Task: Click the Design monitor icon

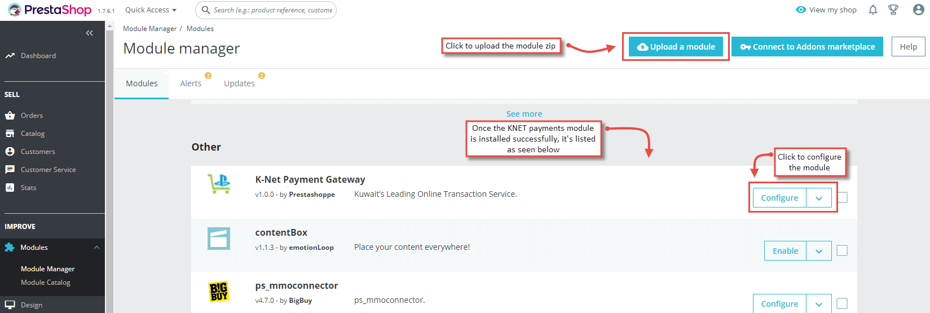Action: click(10, 305)
